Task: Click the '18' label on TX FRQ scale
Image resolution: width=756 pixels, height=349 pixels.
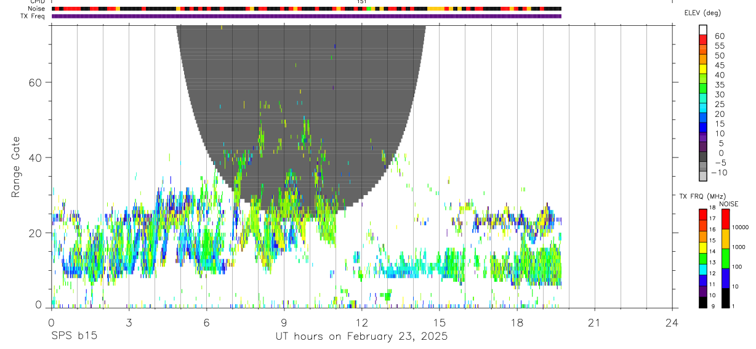Action: coord(712,208)
